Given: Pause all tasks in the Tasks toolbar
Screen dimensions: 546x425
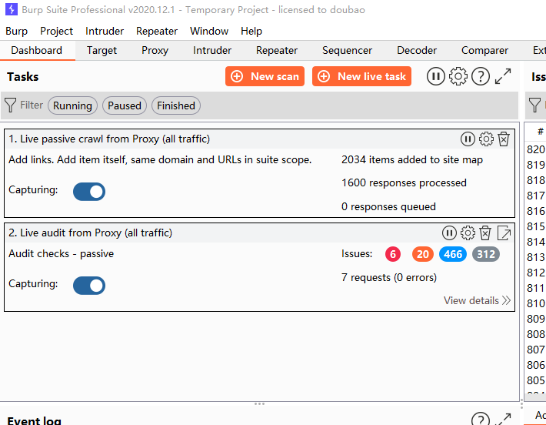Looking at the screenshot, I should click(435, 76).
